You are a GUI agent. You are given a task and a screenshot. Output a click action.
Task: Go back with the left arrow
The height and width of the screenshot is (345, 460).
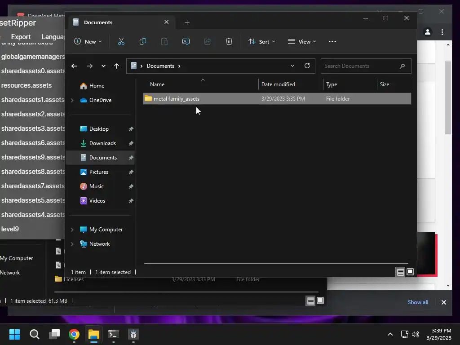74,66
